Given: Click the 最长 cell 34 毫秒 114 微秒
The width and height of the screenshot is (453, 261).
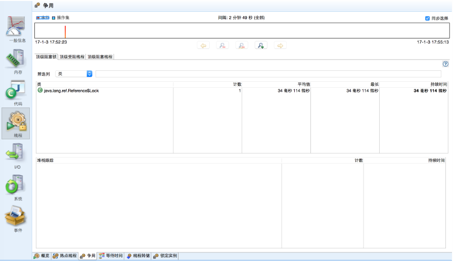Looking at the screenshot, I should coord(363,90).
